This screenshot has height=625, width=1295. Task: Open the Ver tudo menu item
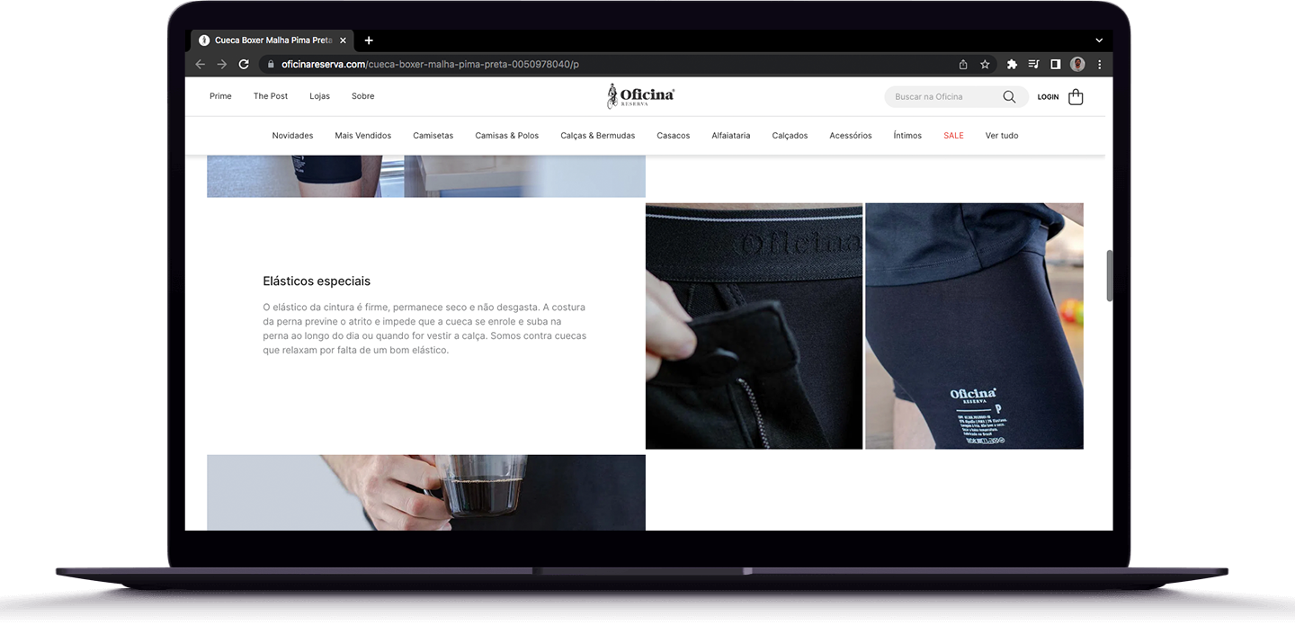pos(1002,136)
